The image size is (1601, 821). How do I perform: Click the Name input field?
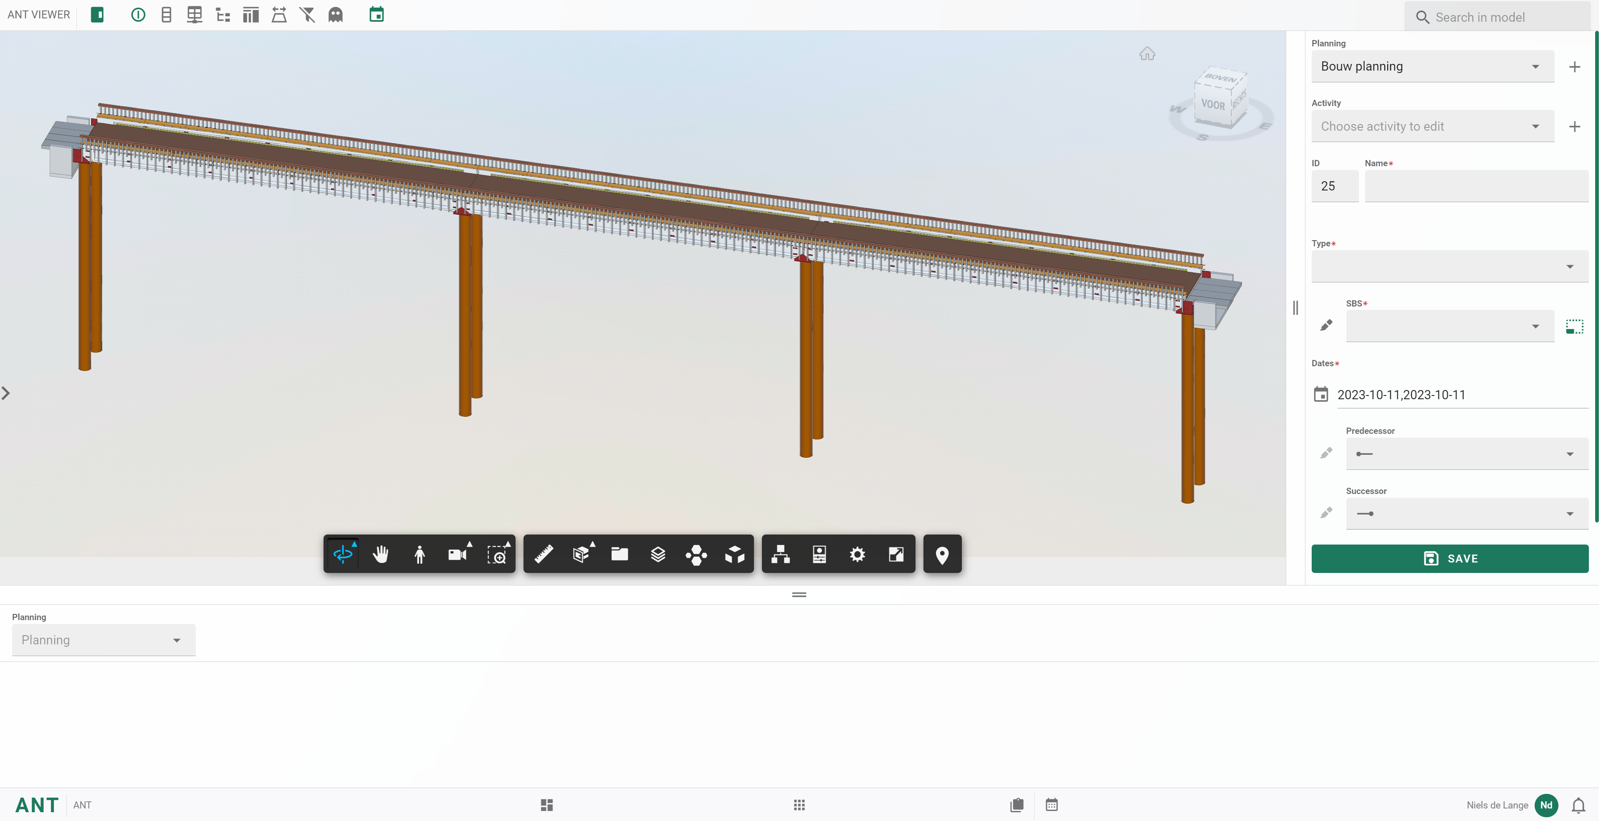(x=1476, y=186)
